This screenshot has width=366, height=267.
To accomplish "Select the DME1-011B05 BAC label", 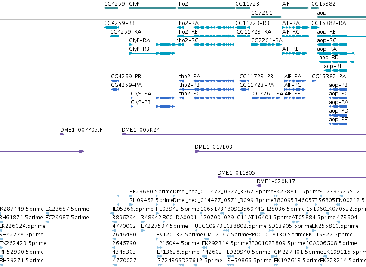I will 236,173.
